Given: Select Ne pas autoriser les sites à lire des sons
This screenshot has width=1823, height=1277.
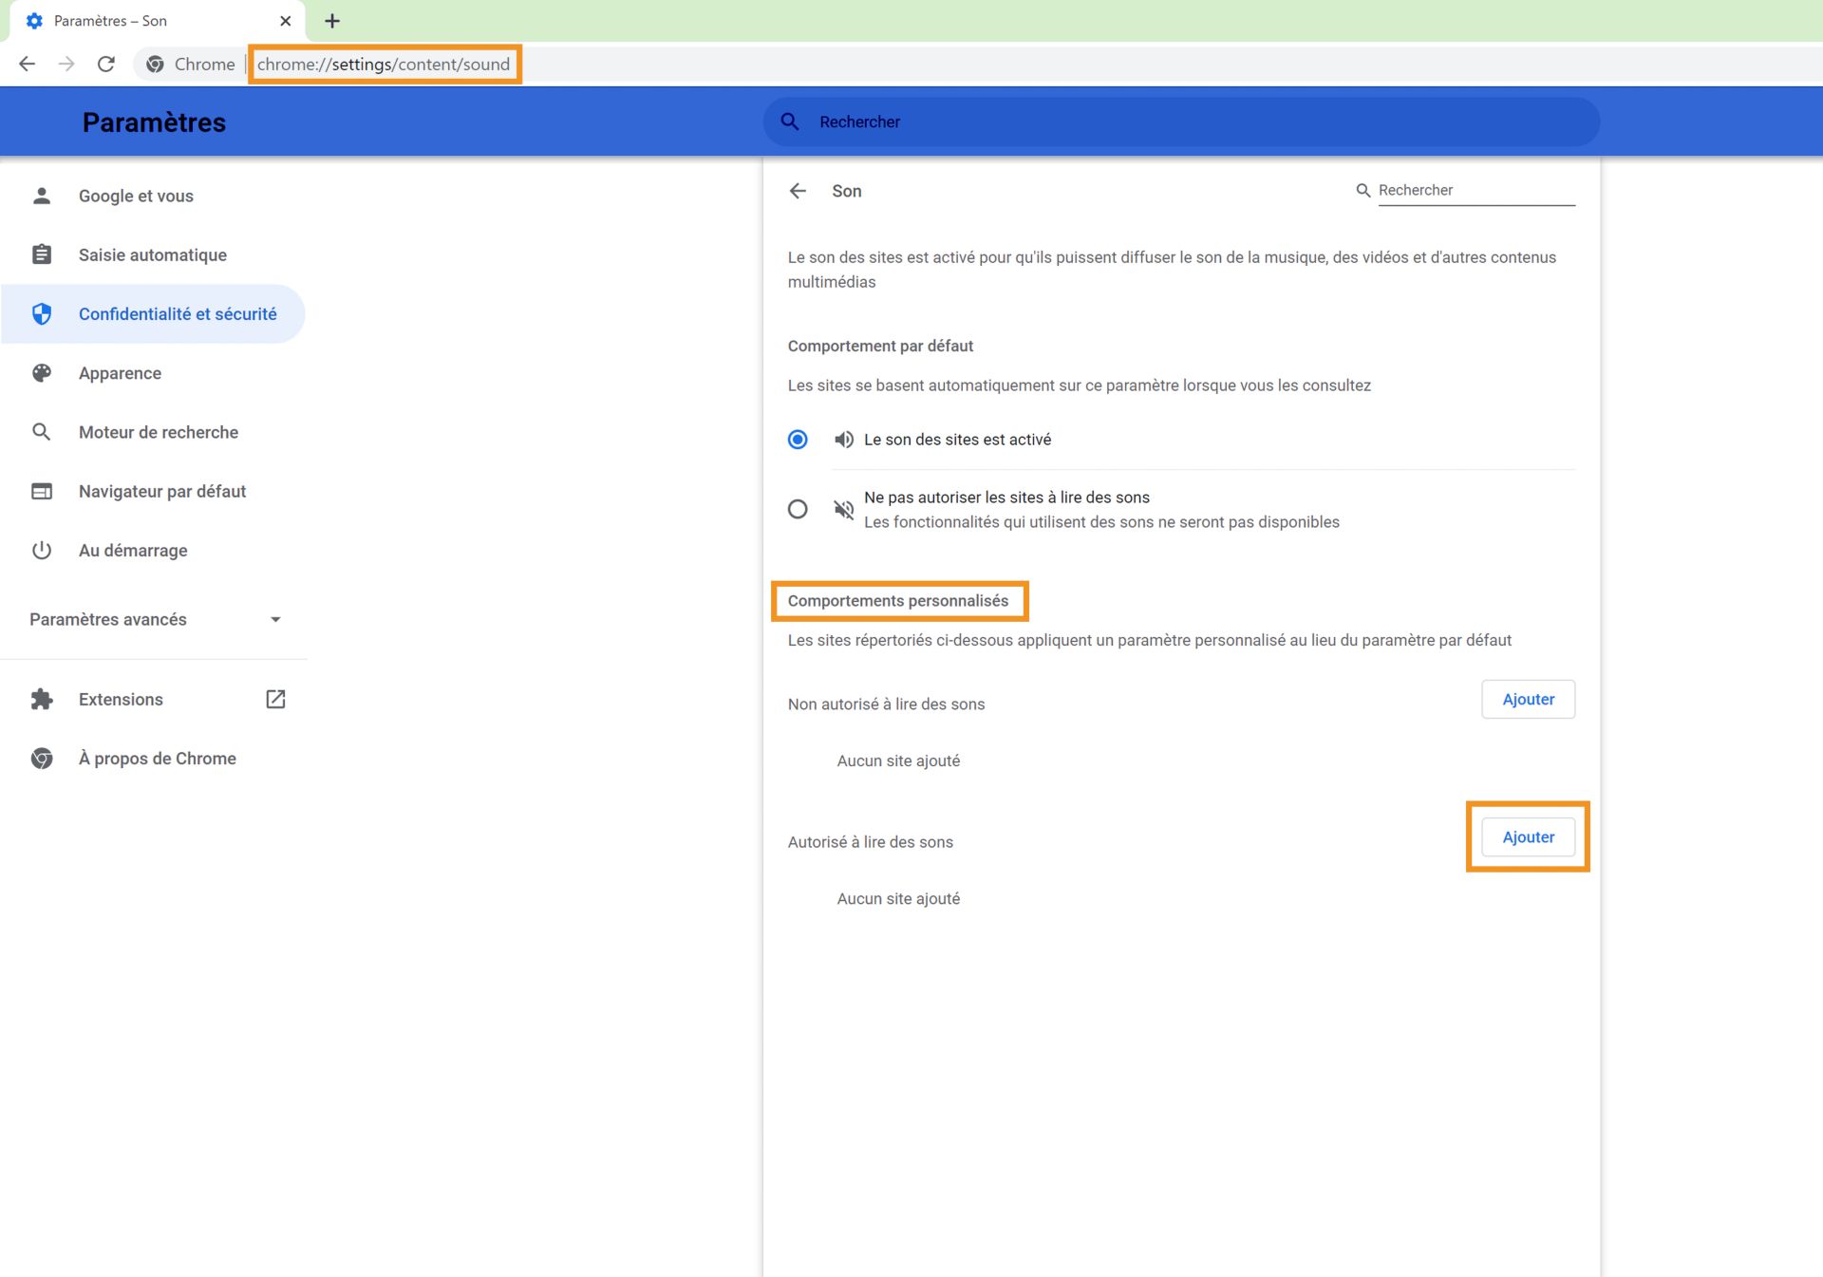Looking at the screenshot, I should pyautogui.click(x=797, y=509).
